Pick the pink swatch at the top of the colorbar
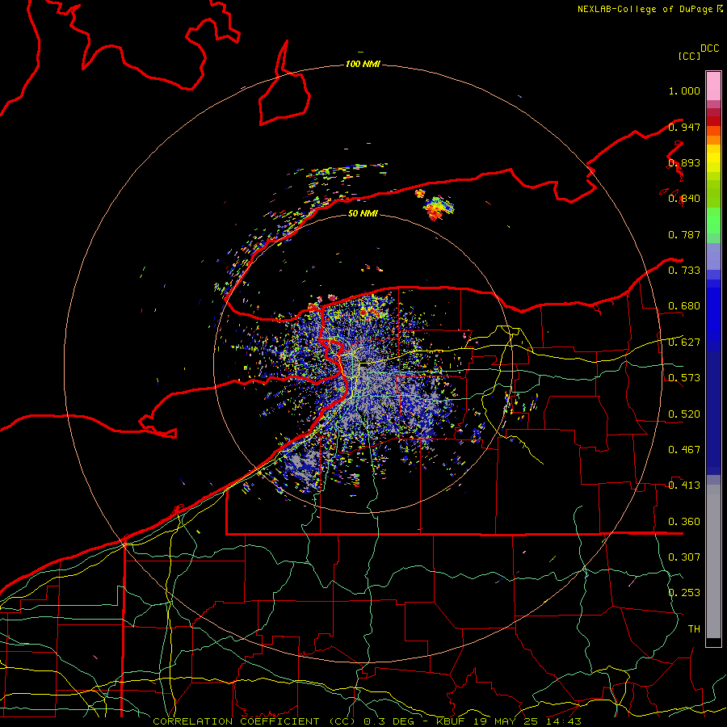 coord(713,86)
